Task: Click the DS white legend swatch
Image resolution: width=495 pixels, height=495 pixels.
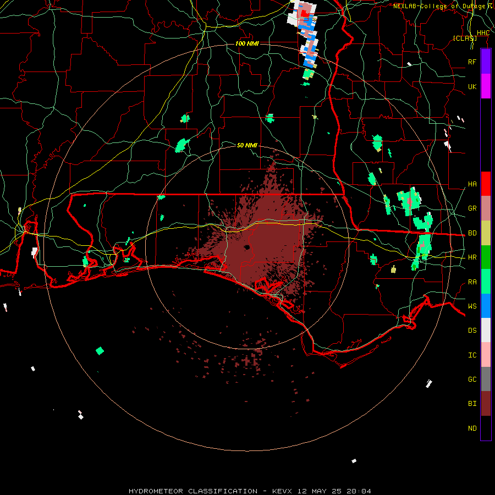Action: (486, 330)
